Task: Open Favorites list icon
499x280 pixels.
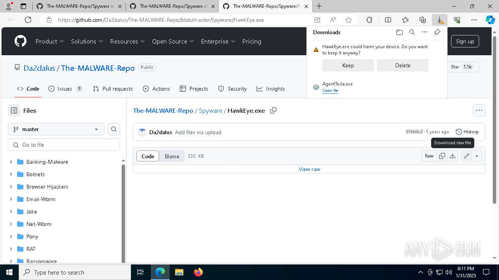Action: point(405,20)
